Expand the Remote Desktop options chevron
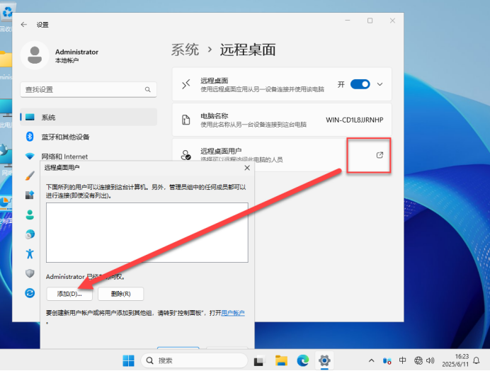 (x=380, y=84)
